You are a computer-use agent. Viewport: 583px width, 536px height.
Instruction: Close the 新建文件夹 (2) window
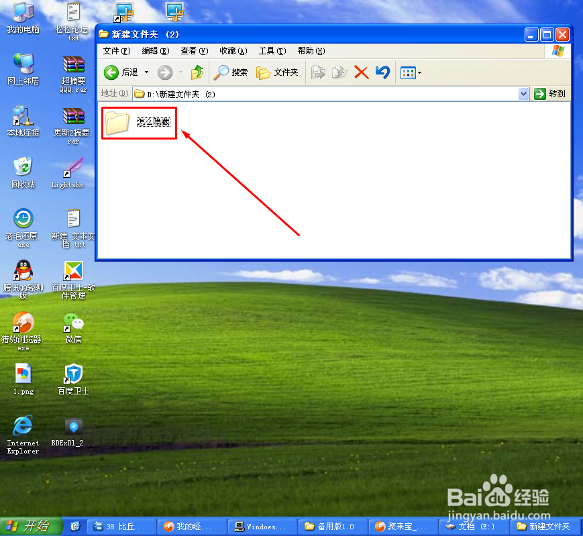coord(563,35)
